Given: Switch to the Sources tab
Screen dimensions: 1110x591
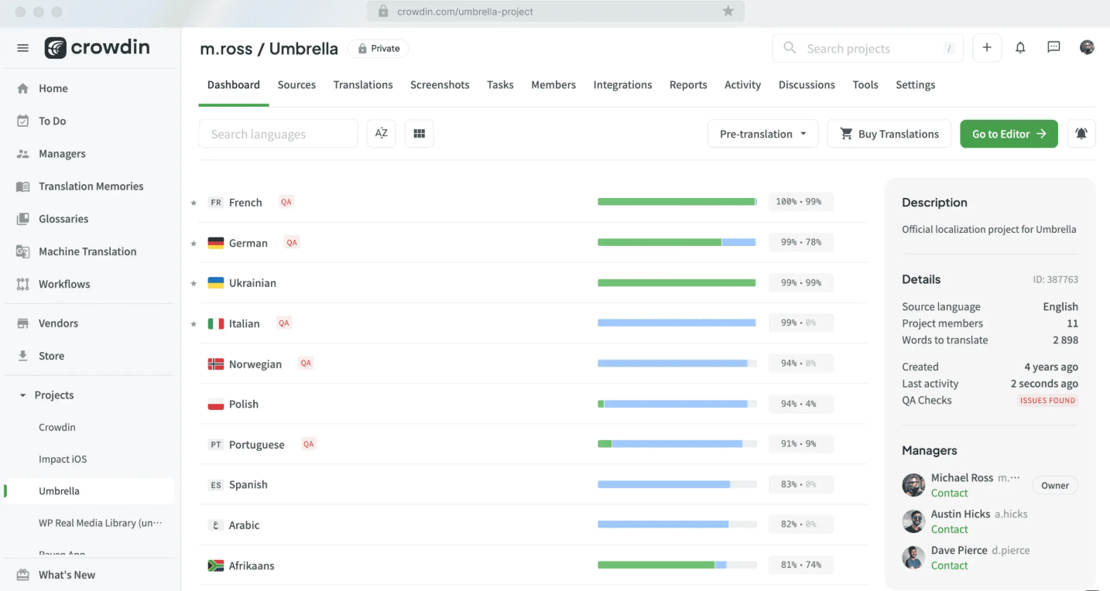Looking at the screenshot, I should [296, 85].
